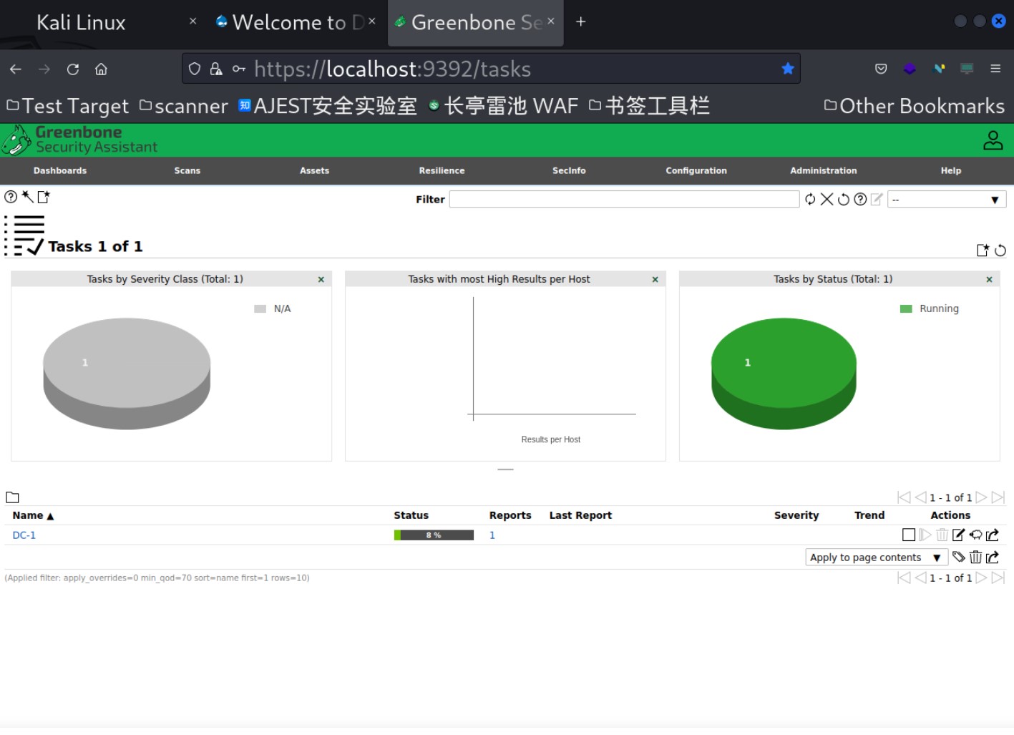Open the DC-1 task link
The image size is (1014, 735).
24,535
